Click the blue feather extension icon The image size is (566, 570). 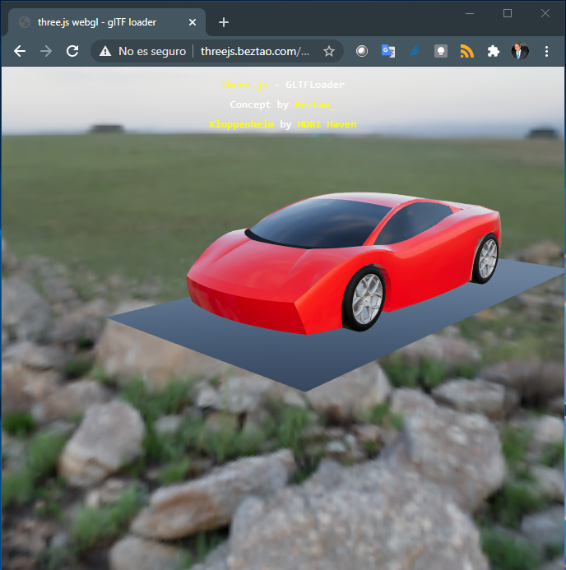[414, 51]
